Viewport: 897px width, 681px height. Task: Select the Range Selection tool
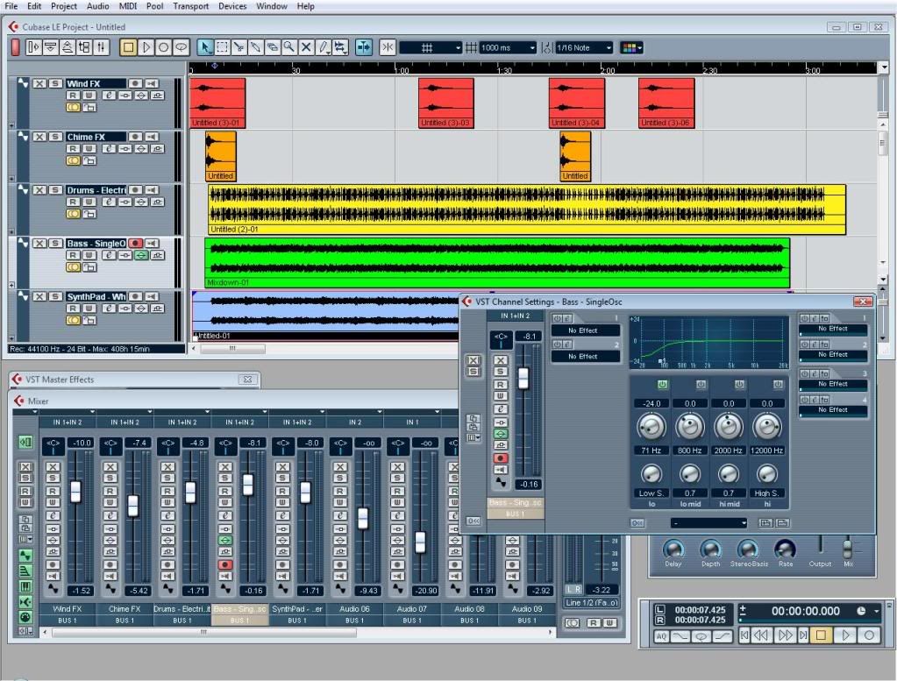point(222,47)
